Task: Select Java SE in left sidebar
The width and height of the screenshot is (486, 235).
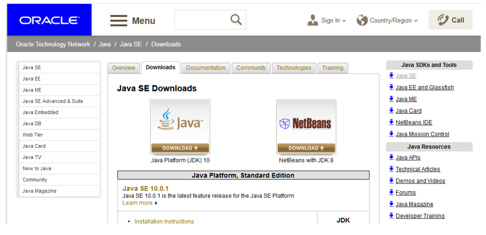Action: point(59,67)
